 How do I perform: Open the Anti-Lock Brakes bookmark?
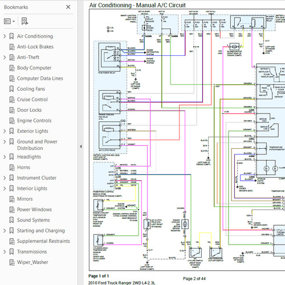pos(35,47)
